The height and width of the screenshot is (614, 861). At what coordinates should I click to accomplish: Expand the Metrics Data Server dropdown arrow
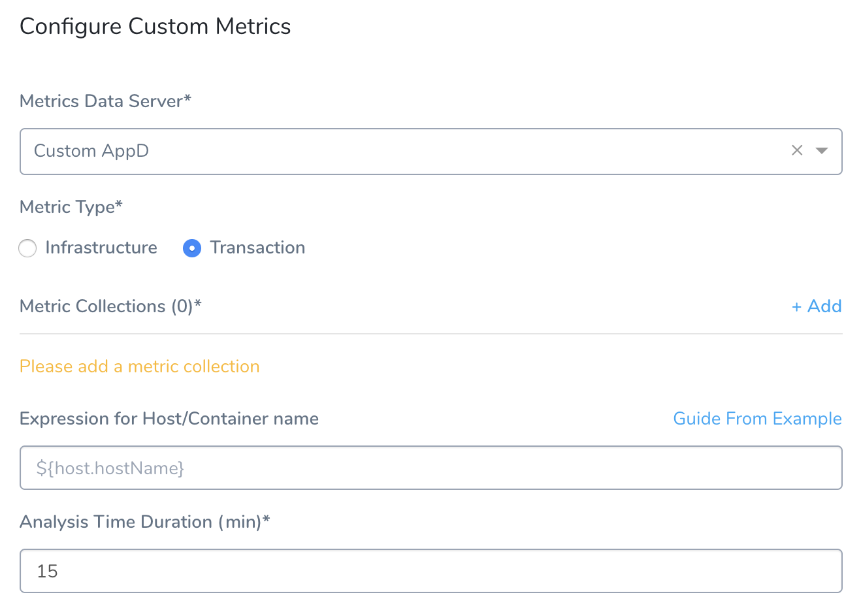click(x=822, y=151)
